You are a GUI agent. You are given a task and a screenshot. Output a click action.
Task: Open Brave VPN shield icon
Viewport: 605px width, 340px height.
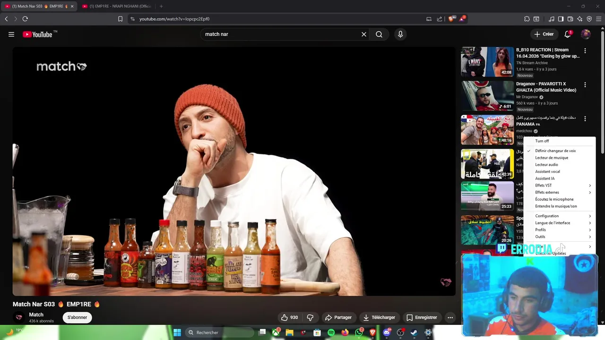pos(589,19)
